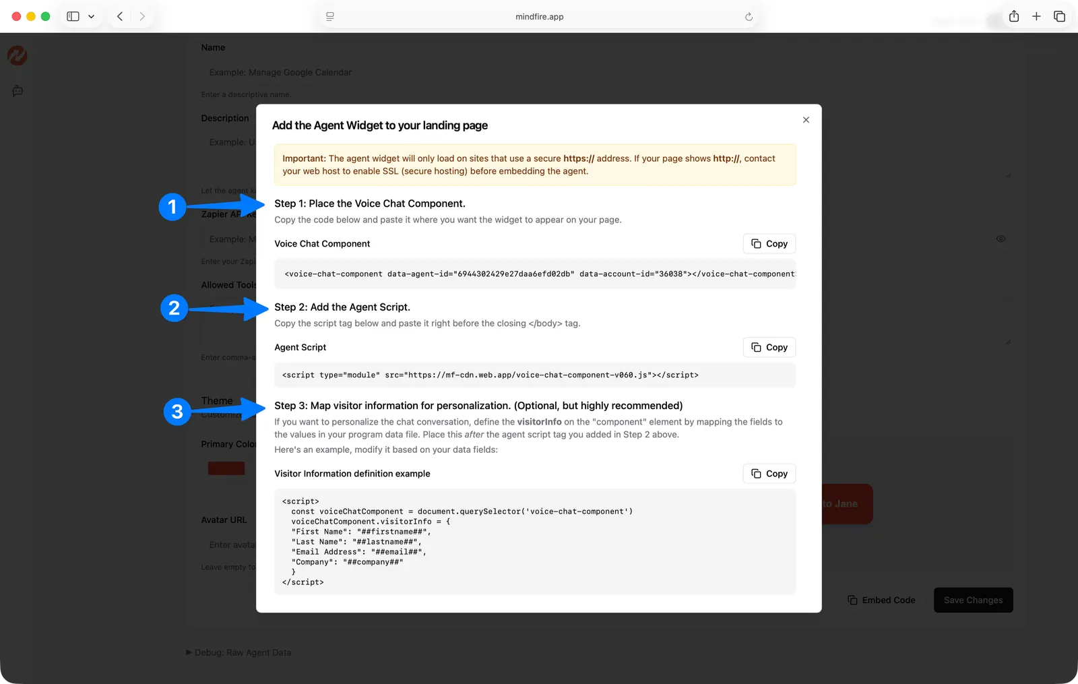
Task: Toggle the Safari sidebar panel
Action: [x=73, y=16]
